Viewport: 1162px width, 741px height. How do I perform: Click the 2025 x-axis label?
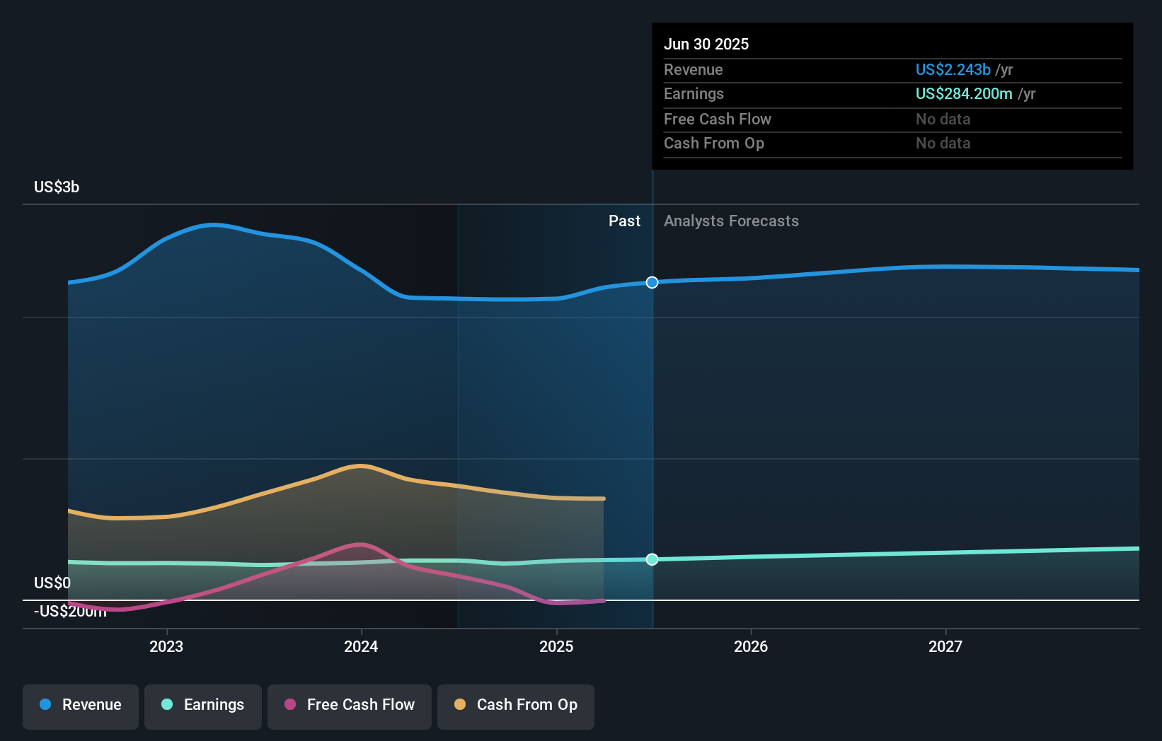(556, 646)
